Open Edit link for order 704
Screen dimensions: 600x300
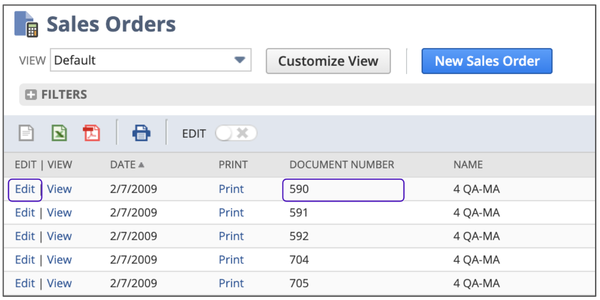click(x=25, y=260)
